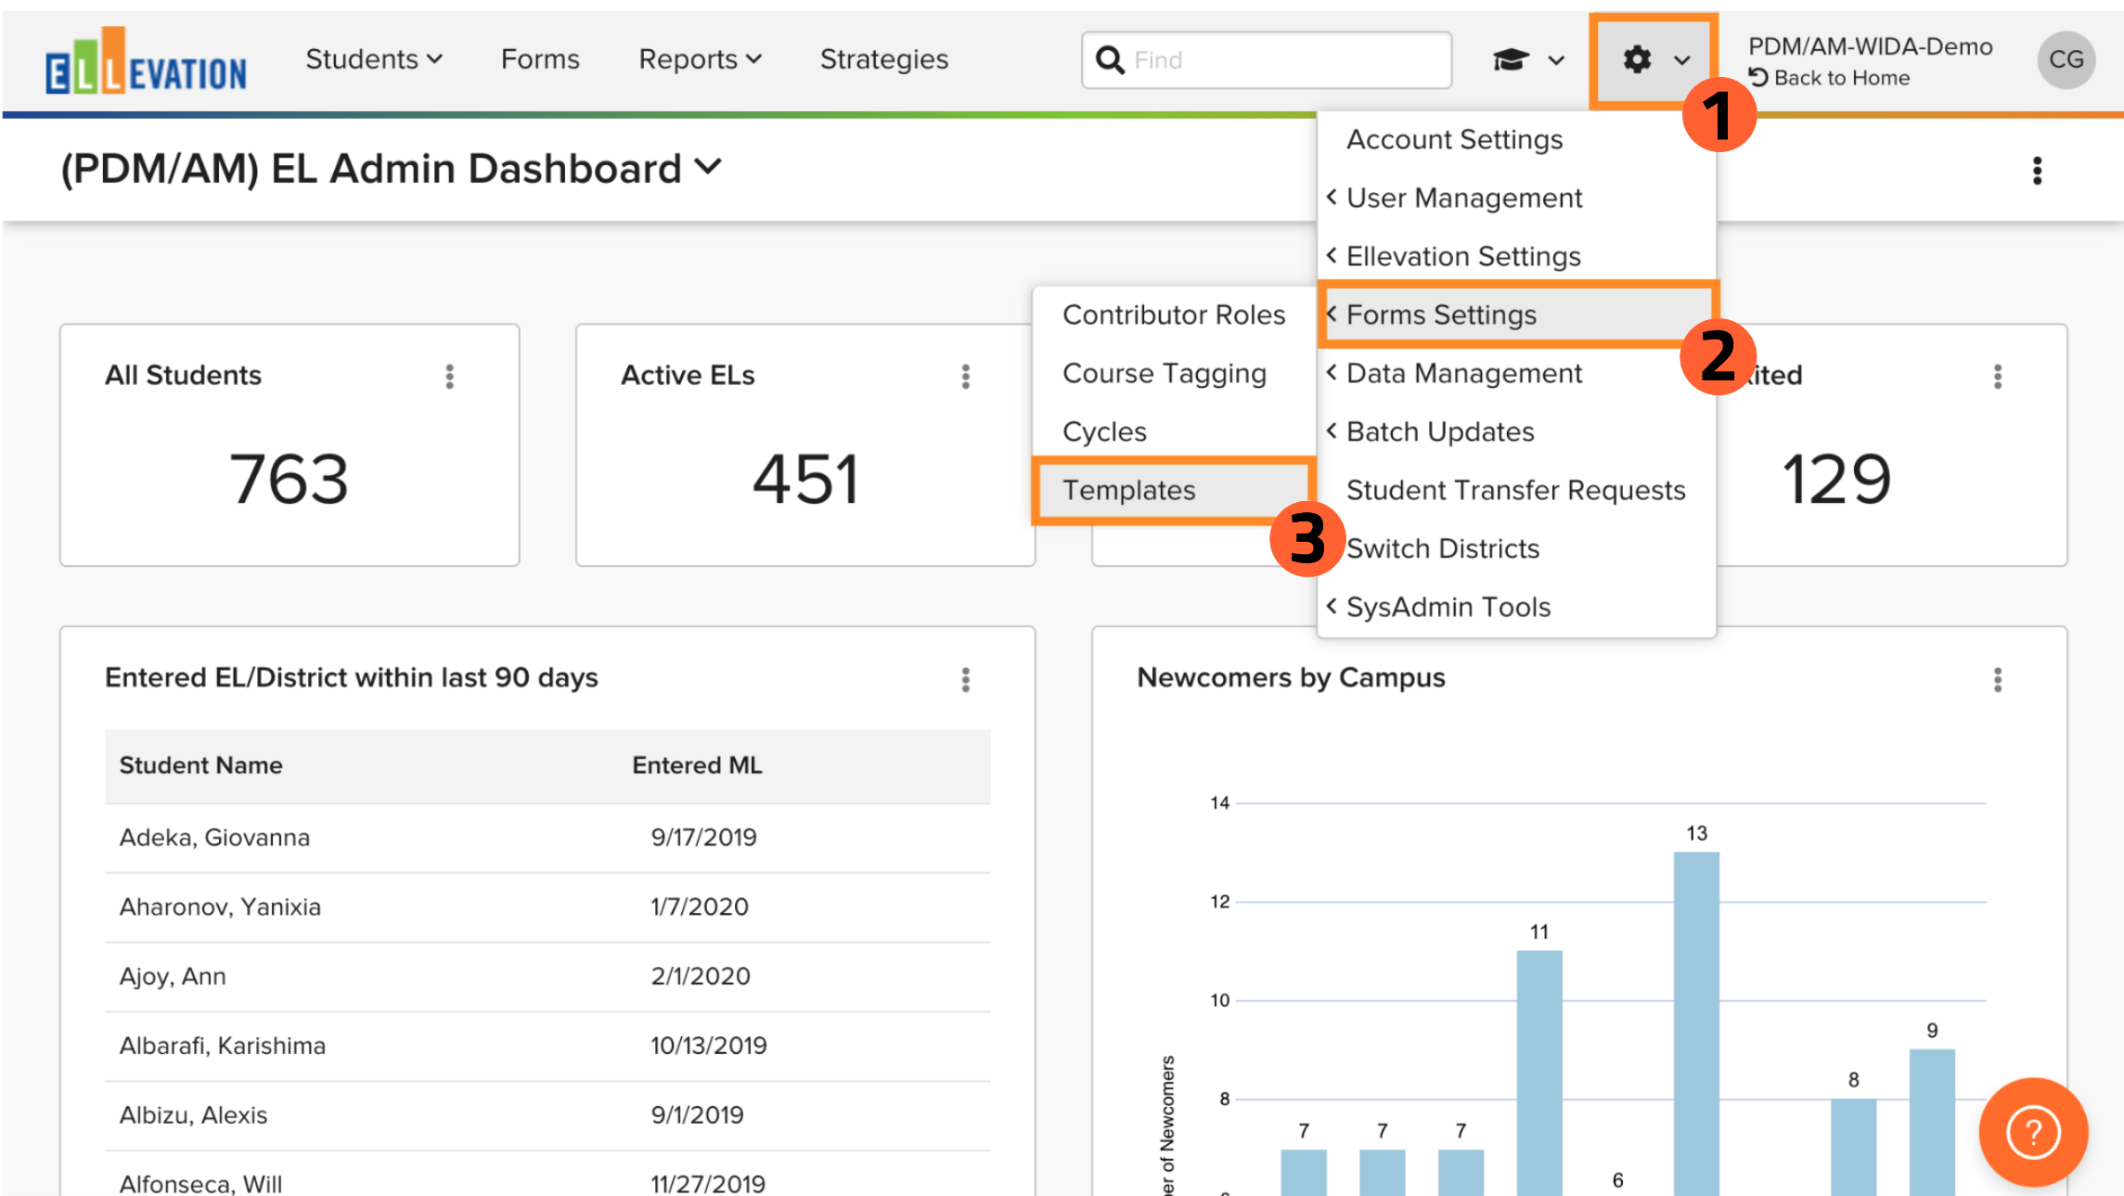Click student Albizu, Alexis
This screenshot has height=1196, width=2124.
193,1115
